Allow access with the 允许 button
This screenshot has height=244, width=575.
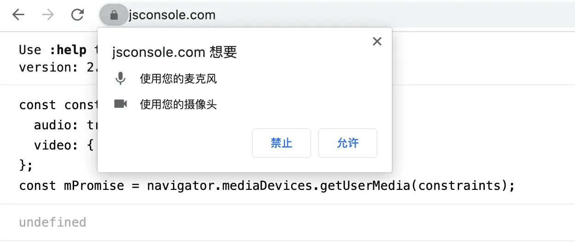[x=348, y=143]
